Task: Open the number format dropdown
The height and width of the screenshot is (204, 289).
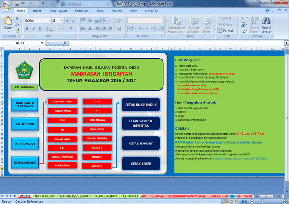Action: tap(162, 20)
